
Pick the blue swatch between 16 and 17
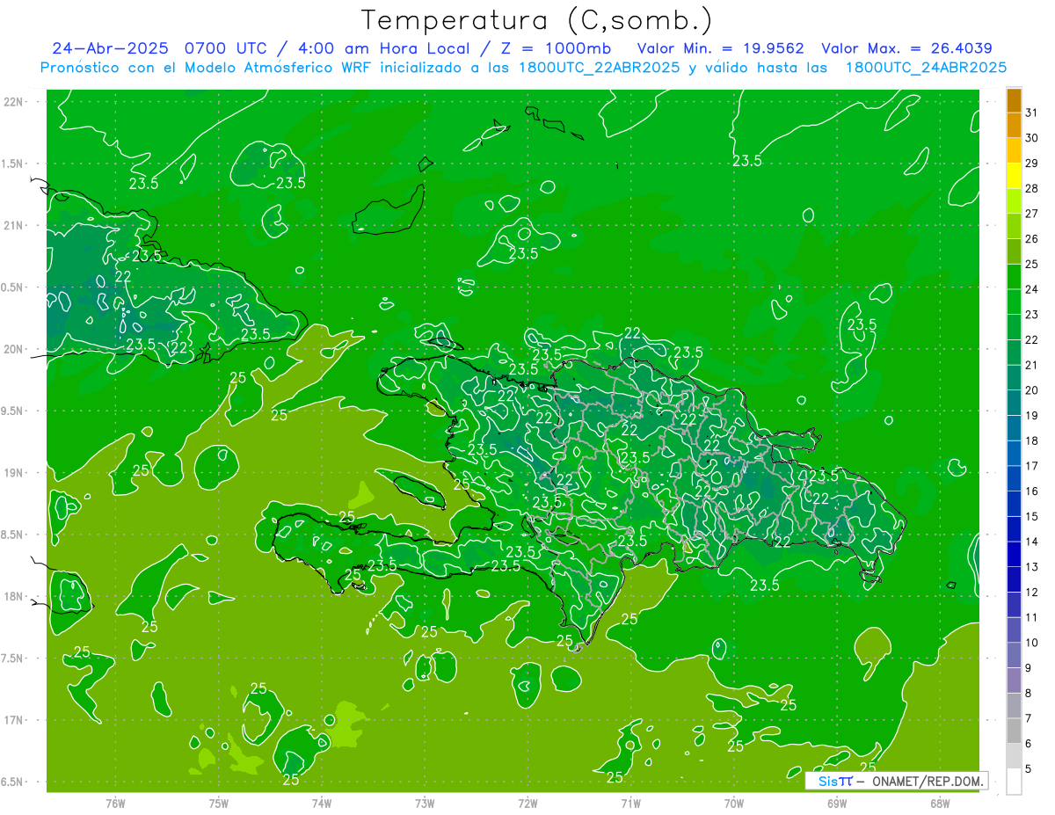click(x=1014, y=478)
